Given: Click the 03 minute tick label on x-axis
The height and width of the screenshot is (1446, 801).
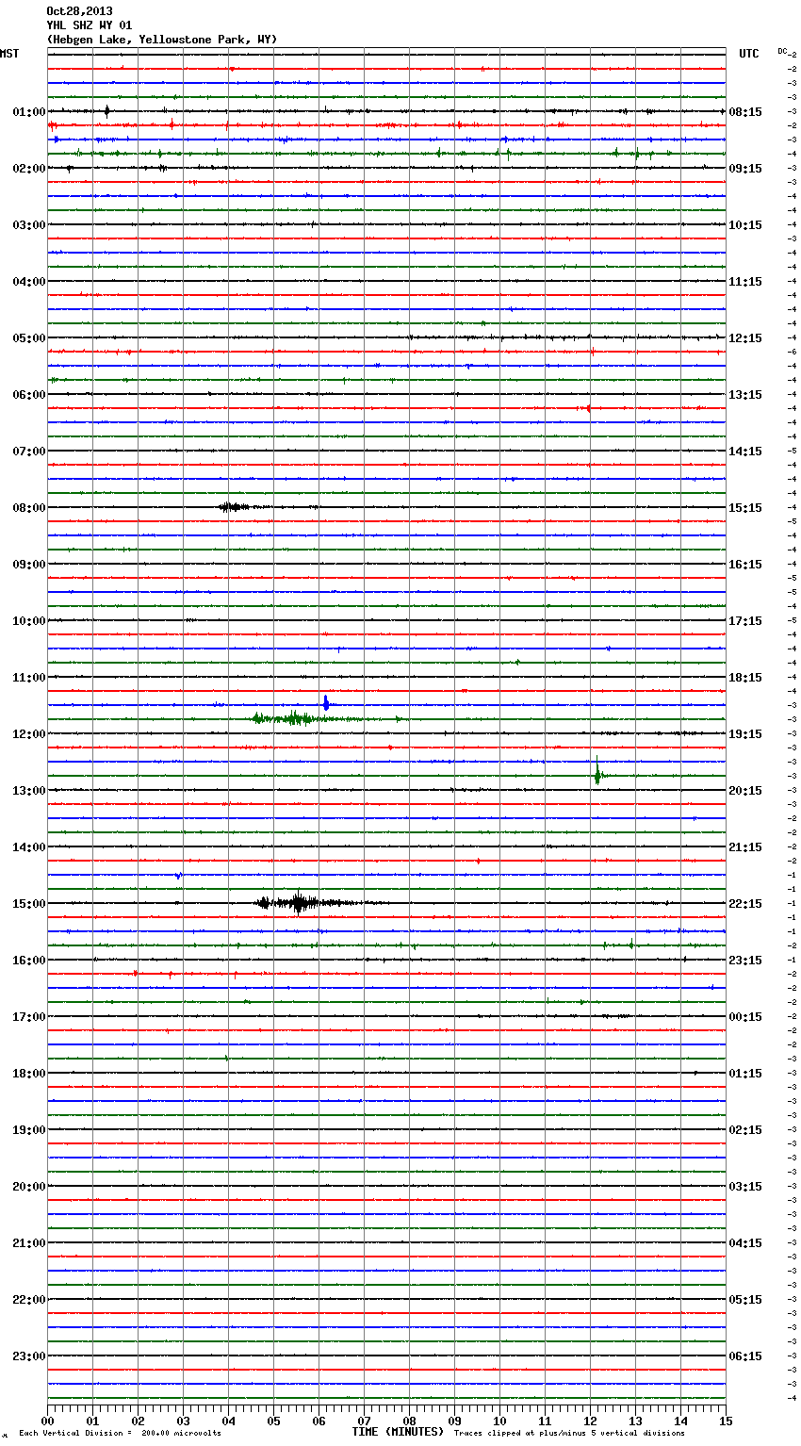Looking at the screenshot, I should coord(183,1421).
